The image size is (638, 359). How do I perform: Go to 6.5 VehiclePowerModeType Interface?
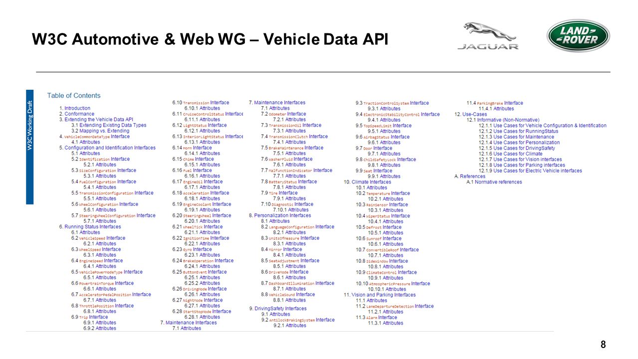(x=107, y=272)
